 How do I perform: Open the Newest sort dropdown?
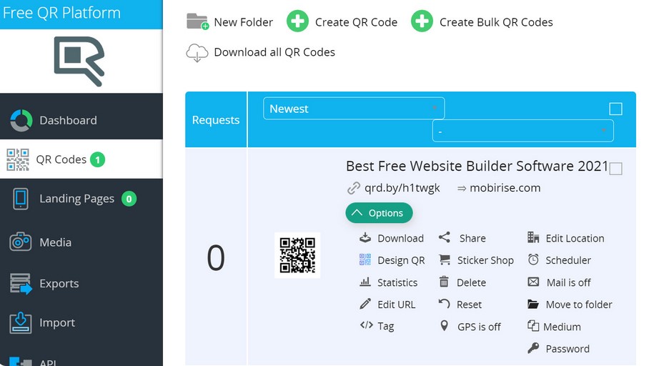(x=354, y=109)
